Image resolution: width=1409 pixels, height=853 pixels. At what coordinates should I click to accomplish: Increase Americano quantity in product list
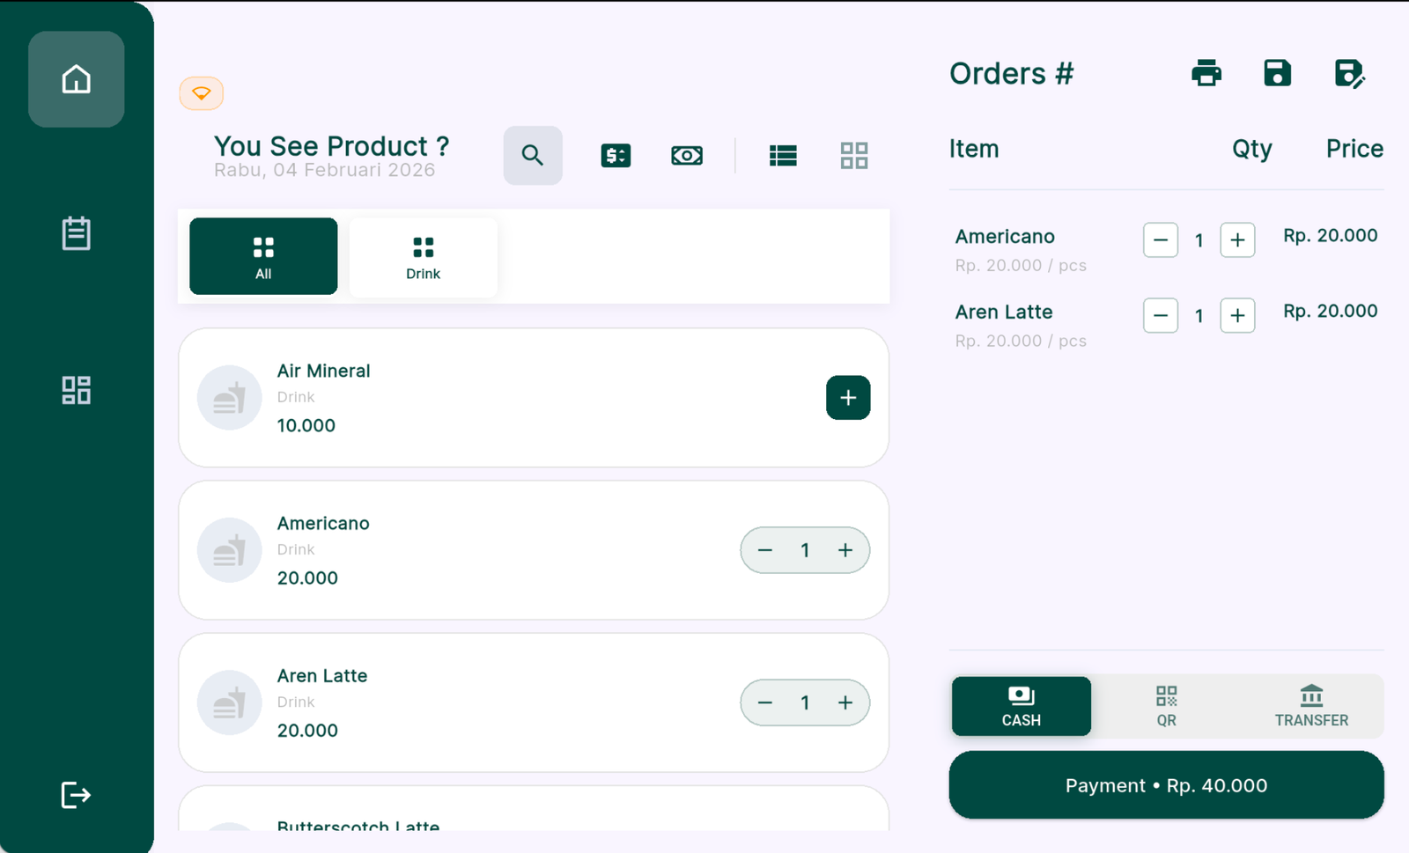[845, 550]
